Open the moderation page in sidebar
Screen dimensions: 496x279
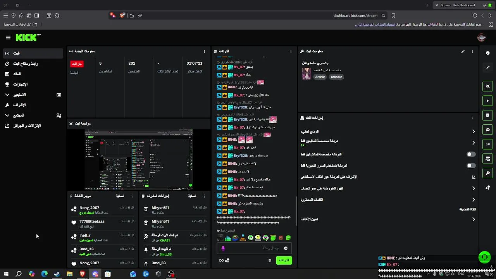[33, 105]
